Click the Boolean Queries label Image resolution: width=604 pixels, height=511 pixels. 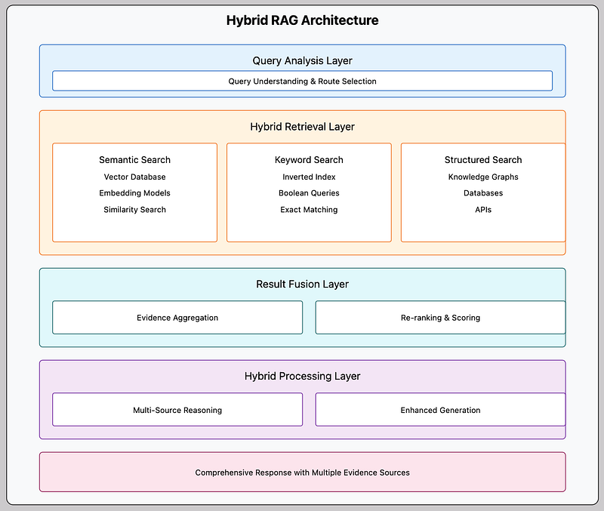tap(309, 193)
